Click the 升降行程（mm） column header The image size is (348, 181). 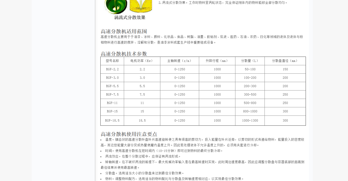[217, 61]
